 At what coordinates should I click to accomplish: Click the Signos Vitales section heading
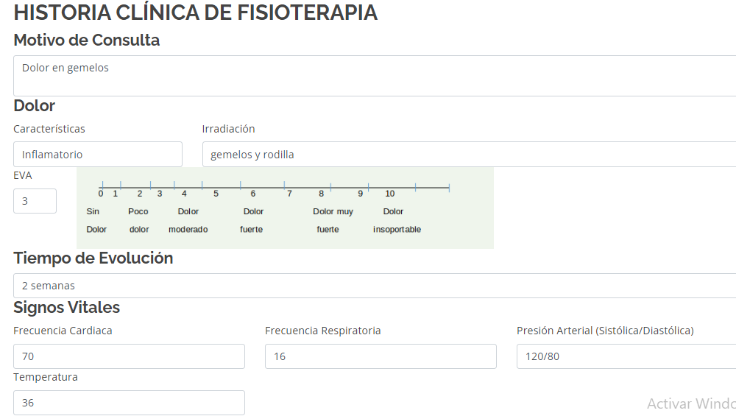tap(66, 307)
